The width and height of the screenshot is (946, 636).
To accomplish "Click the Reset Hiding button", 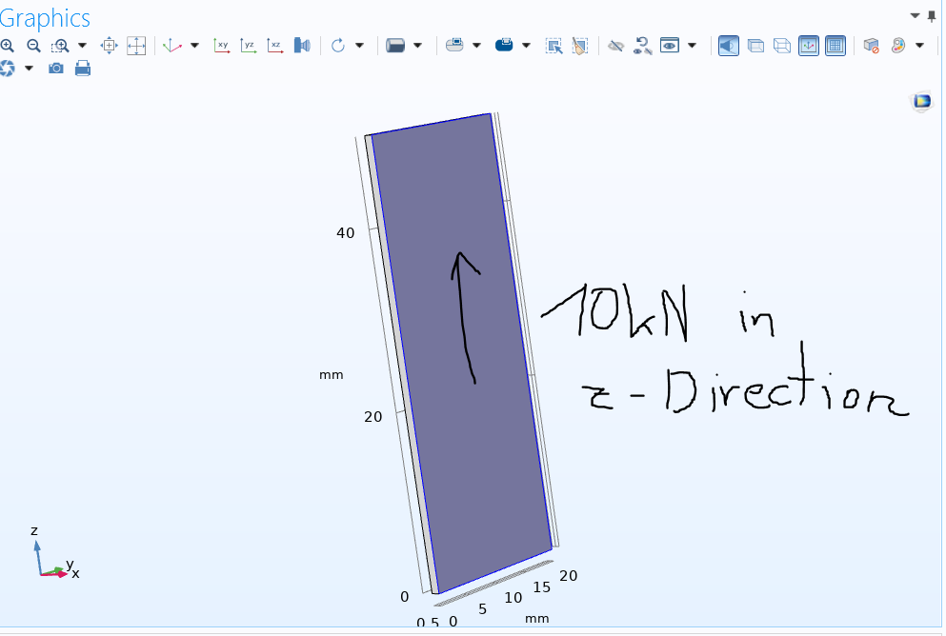I will (642, 45).
